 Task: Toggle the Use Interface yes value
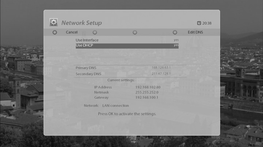click(x=176, y=40)
